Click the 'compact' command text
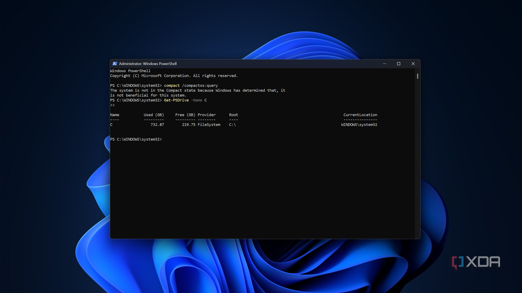The width and height of the screenshot is (522, 293). tap(172, 86)
